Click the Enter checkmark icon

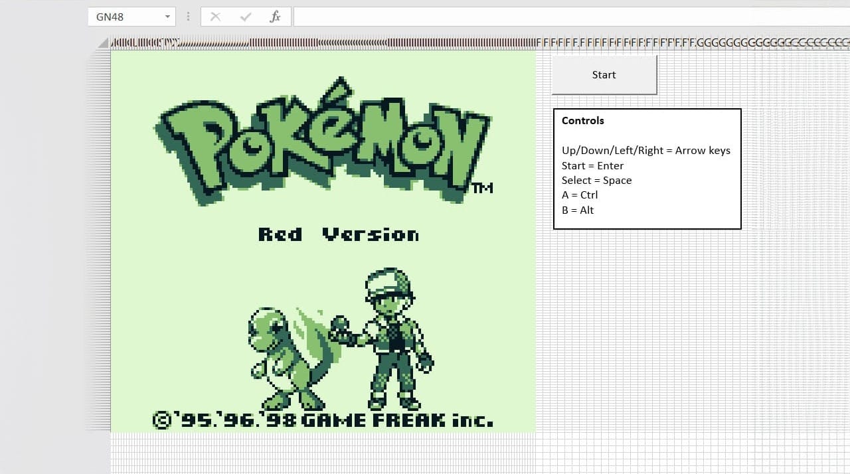(x=245, y=17)
